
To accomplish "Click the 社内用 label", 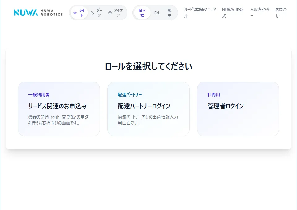I will 214,95.
